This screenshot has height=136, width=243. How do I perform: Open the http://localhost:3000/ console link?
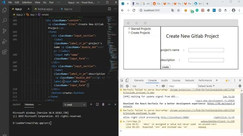click(x=175, y=117)
